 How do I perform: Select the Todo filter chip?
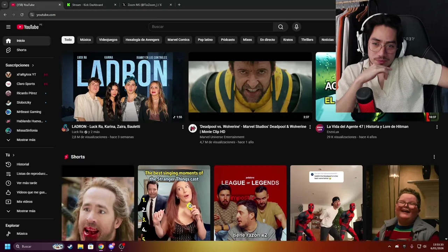point(68,40)
